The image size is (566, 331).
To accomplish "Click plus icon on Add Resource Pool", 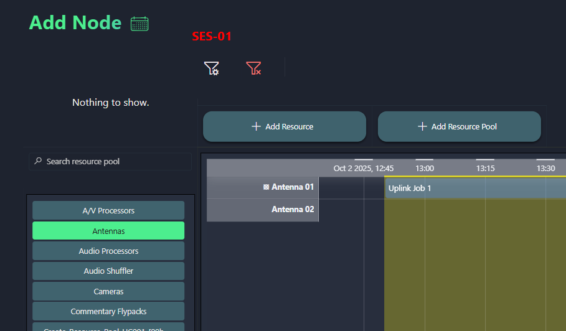I will [x=422, y=126].
